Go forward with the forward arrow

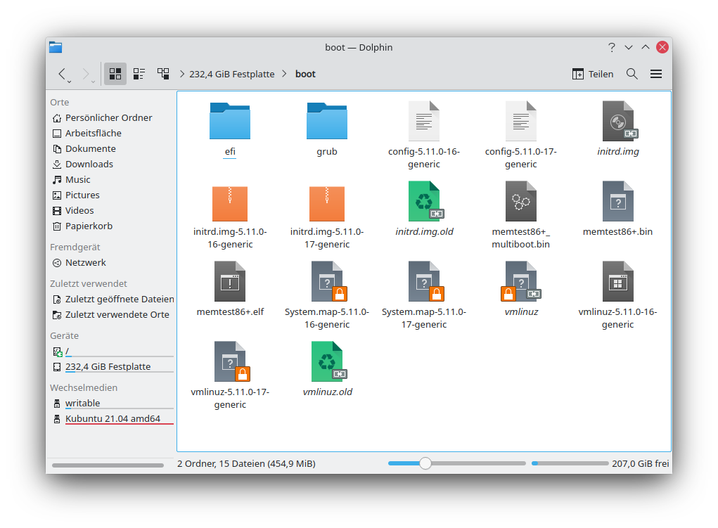pyautogui.click(x=86, y=74)
